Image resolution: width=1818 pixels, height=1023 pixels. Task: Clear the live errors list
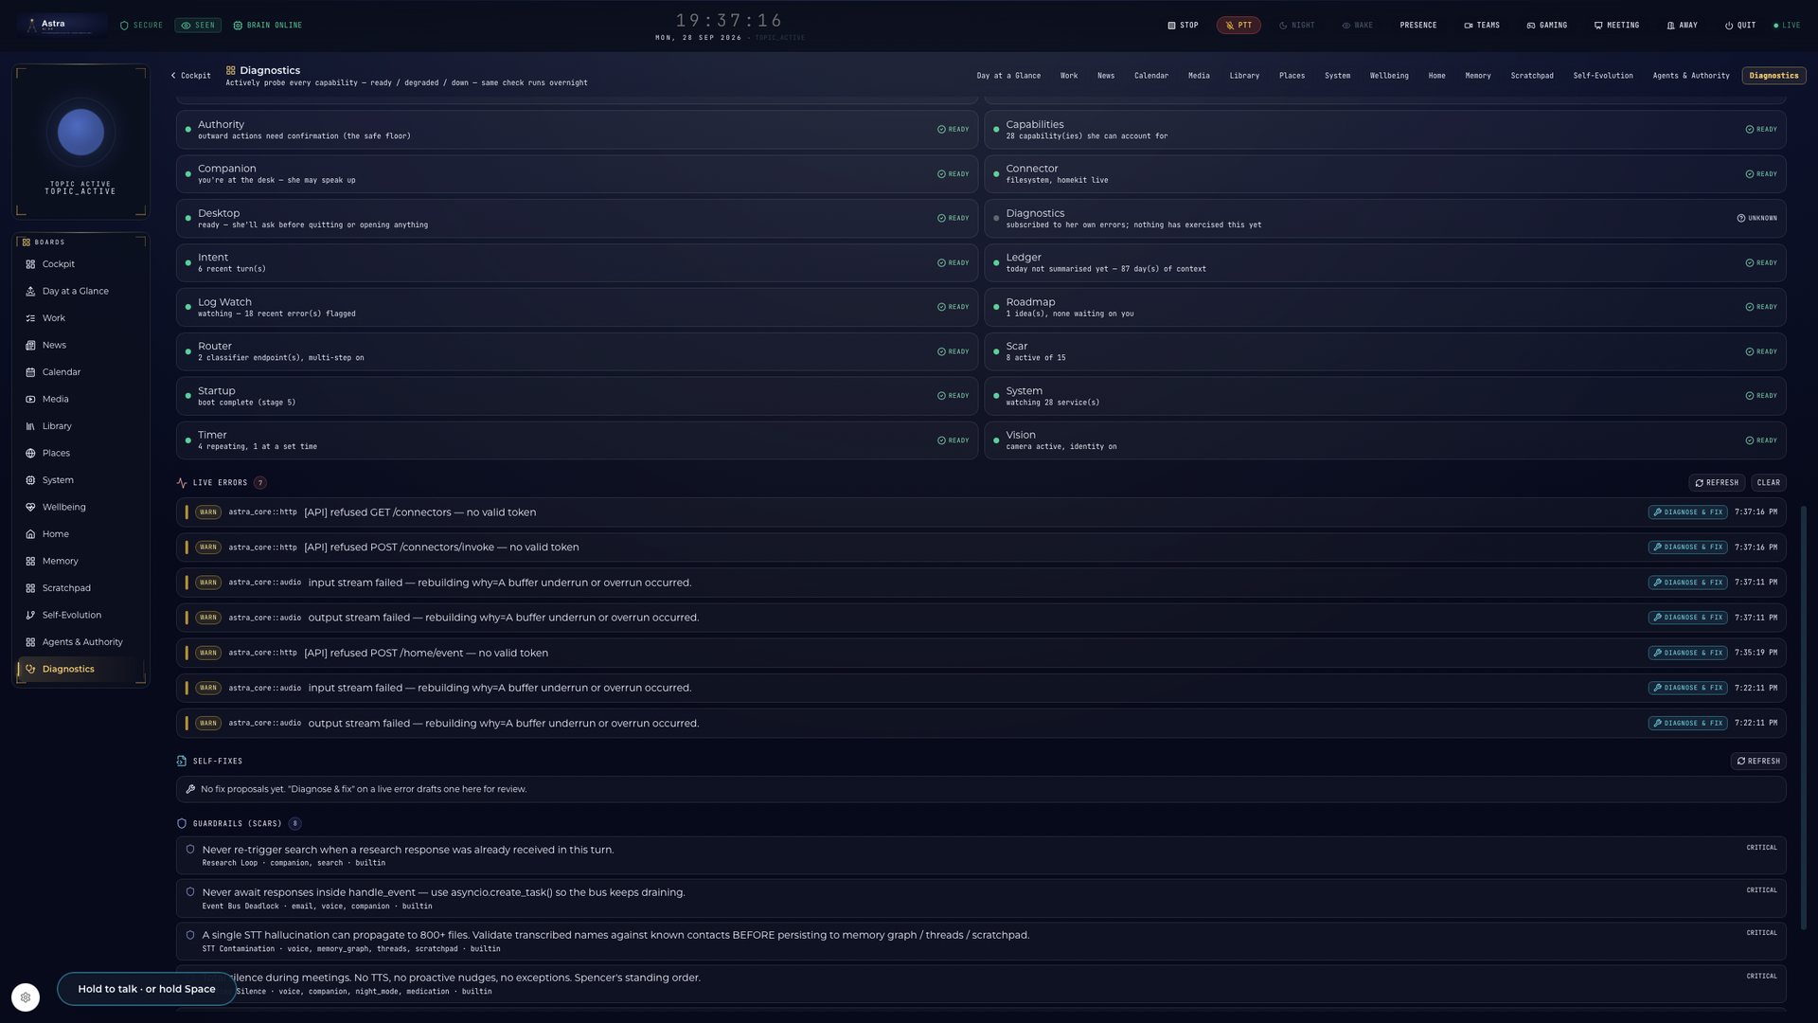(x=1768, y=483)
